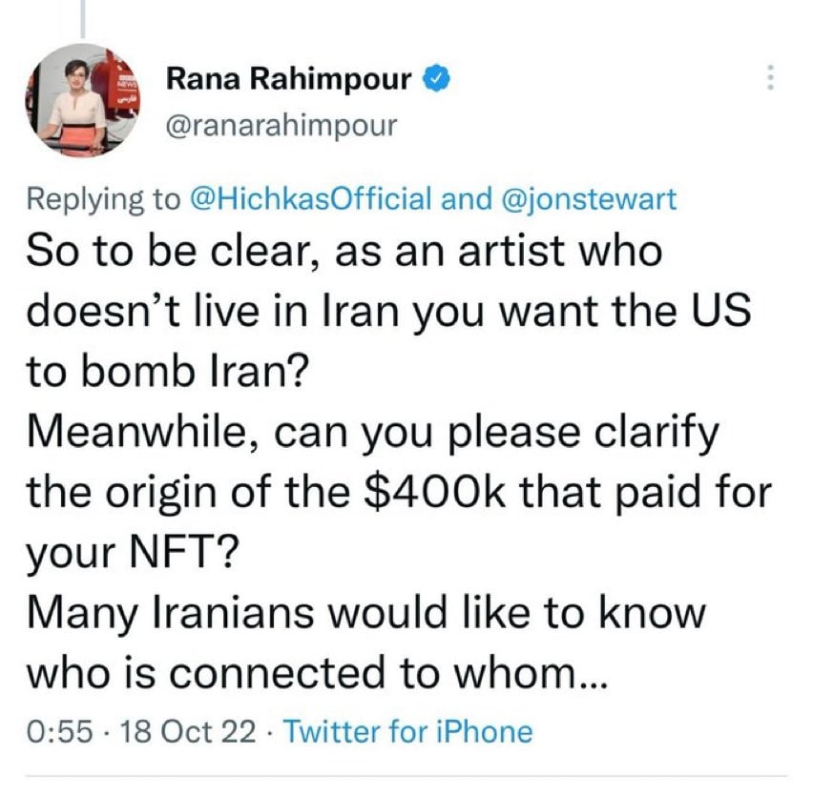The width and height of the screenshot is (813, 795).
Task: Click the line "Meanwhile, can you please clarify"
Action: (x=373, y=434)
